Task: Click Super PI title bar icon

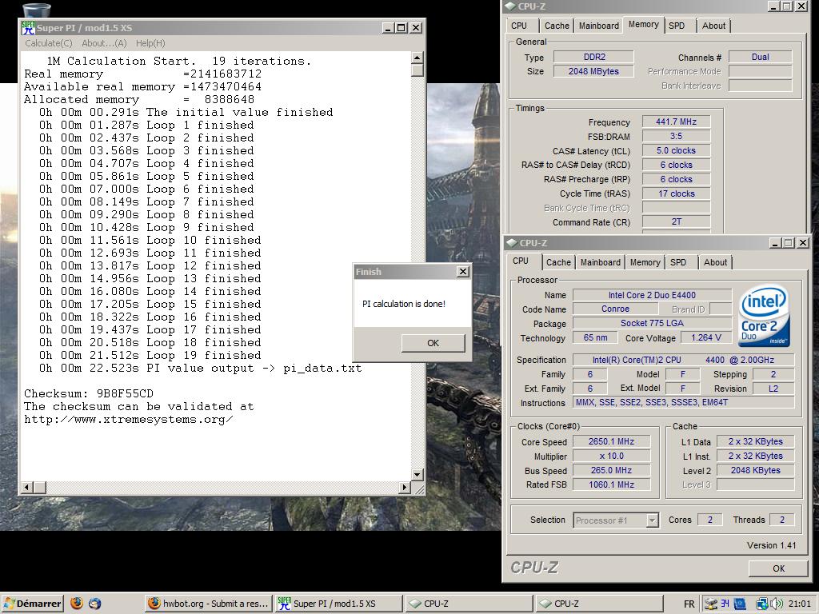Action: pos(28,28)
